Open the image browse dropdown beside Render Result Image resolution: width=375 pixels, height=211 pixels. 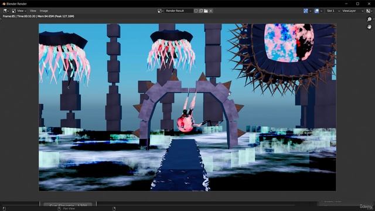161,11
